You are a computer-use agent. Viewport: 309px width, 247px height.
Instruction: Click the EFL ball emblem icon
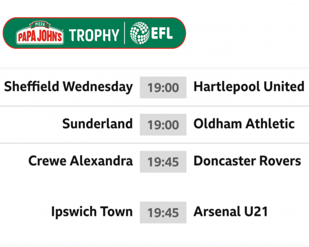coord(140,34)
